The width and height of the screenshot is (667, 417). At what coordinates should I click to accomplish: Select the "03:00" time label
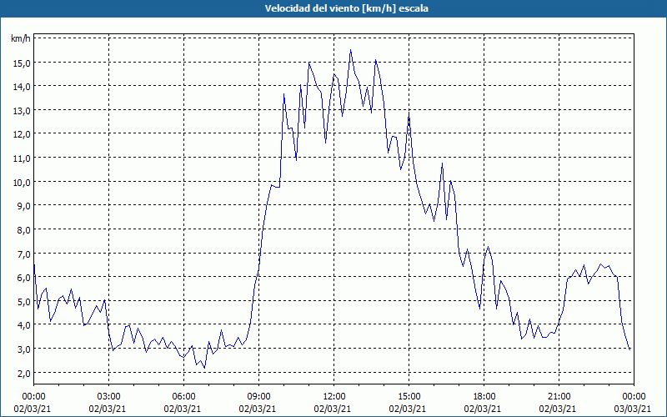[x=109, y=397]
